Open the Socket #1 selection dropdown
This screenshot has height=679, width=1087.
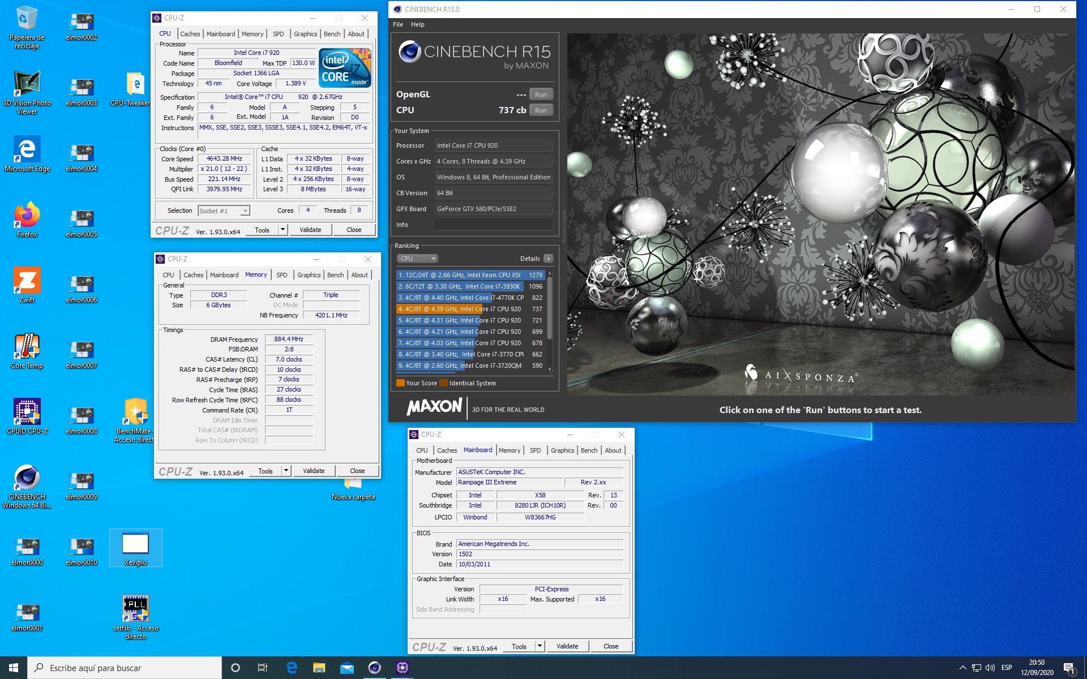coord(224,211)
